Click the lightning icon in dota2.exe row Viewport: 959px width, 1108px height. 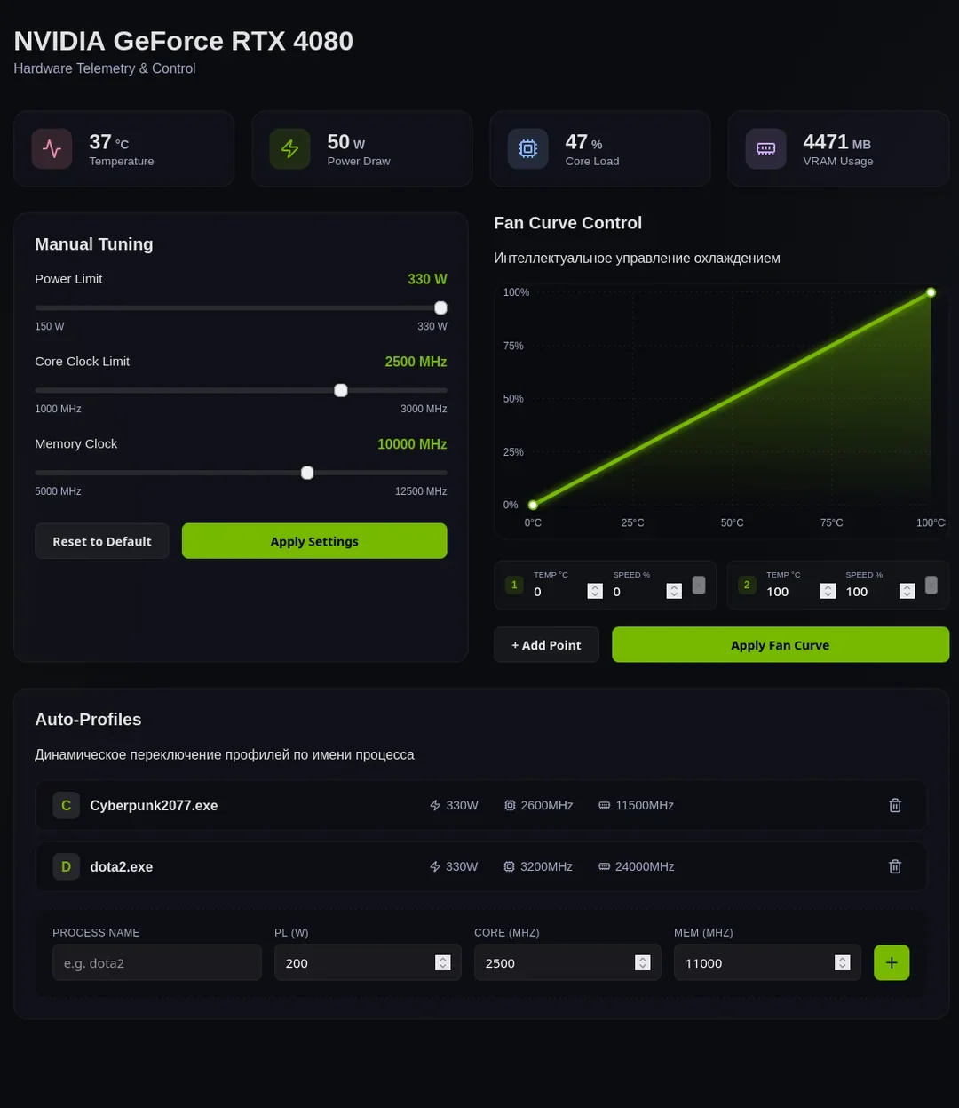tap(435, 866)
